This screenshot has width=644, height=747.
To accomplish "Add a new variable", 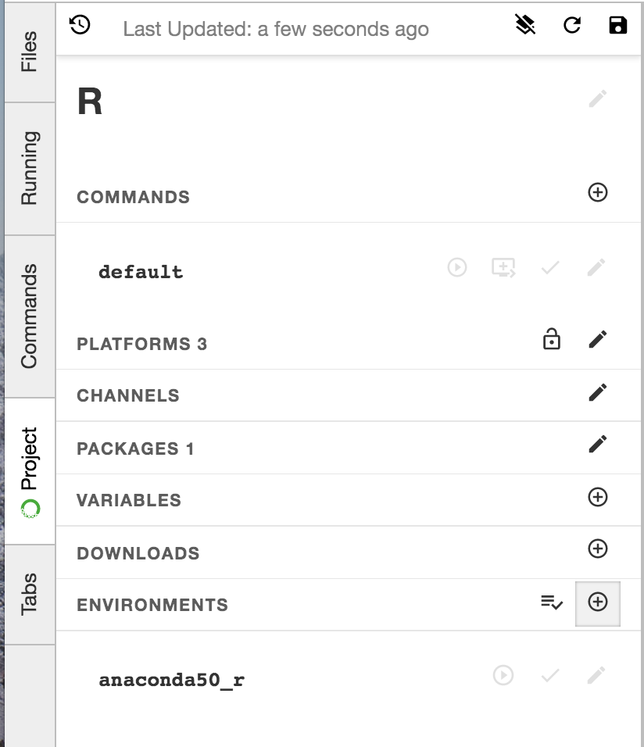I will (598, 497).
